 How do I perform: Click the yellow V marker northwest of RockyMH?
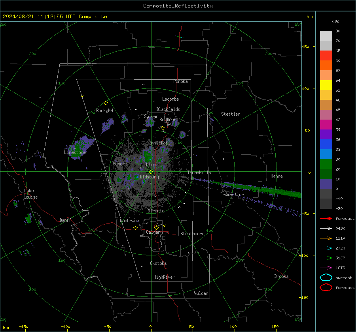click(82, 96)
